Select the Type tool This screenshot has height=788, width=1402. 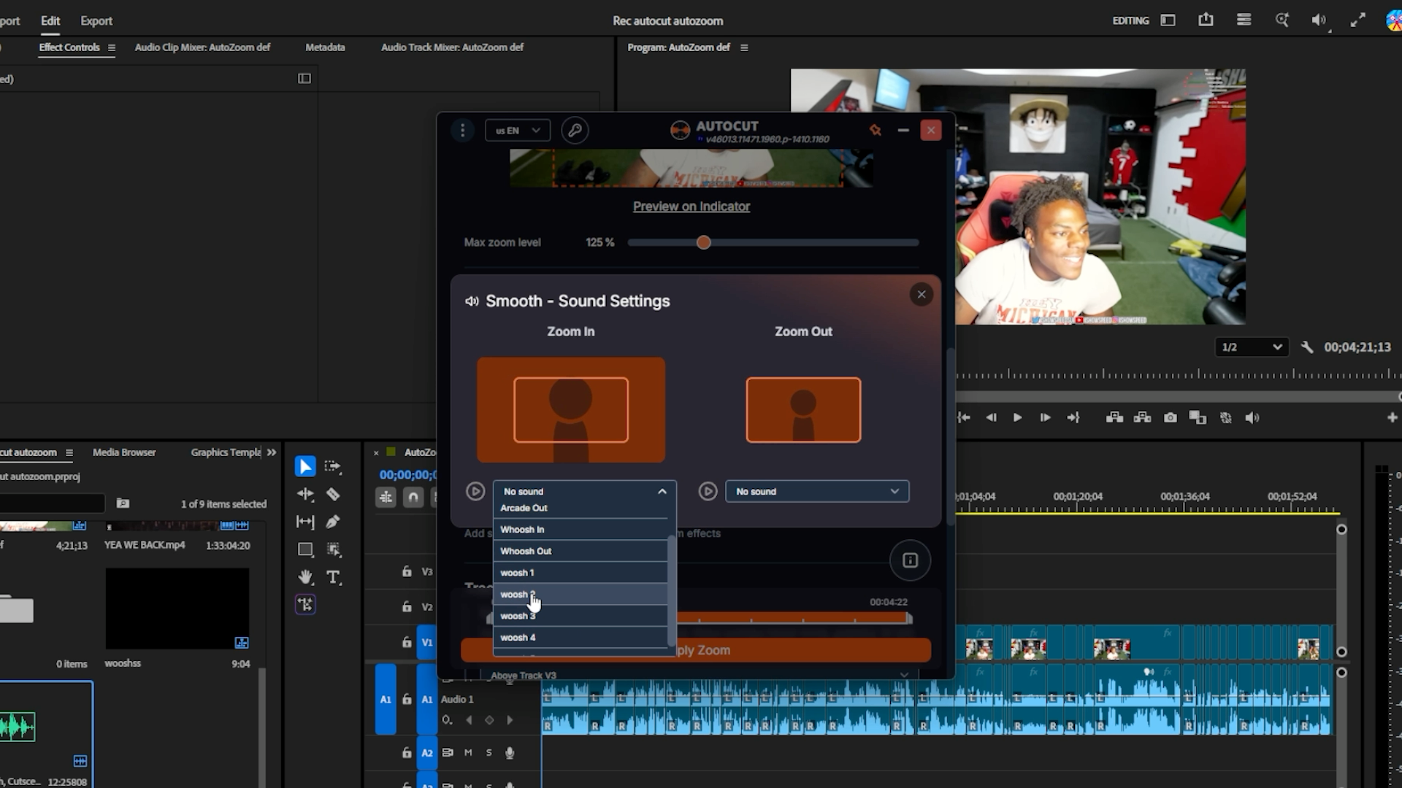pyautogui.click(x=333, y=577)
